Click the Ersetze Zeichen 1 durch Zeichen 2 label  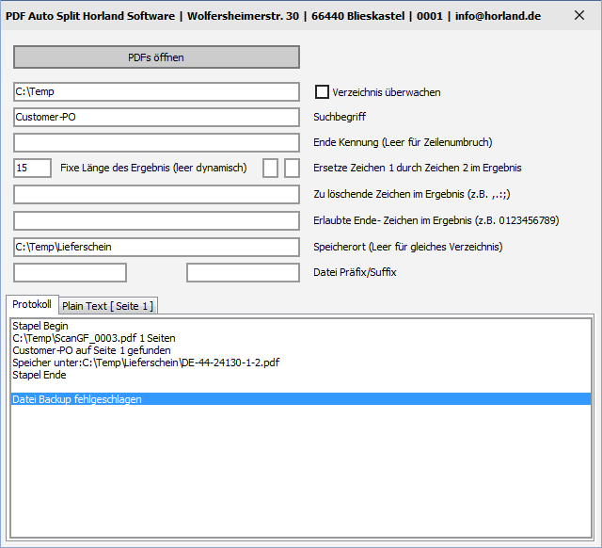pos(418,168)
